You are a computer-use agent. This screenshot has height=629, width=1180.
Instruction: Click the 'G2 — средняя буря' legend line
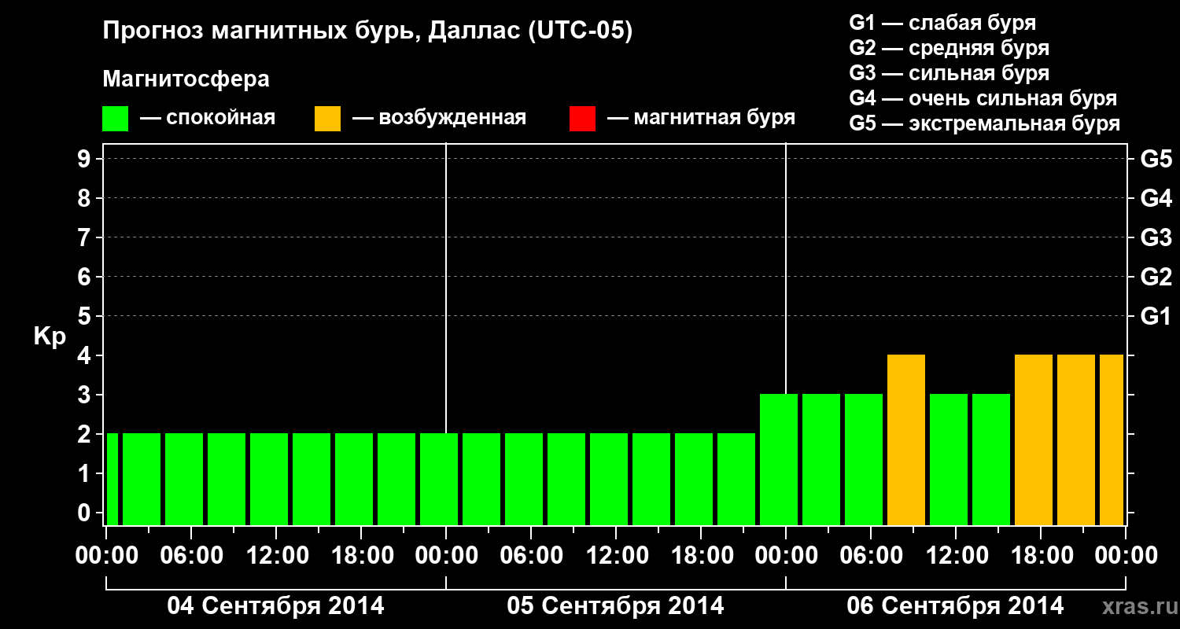pyautogui.click(x=950, y=48)
